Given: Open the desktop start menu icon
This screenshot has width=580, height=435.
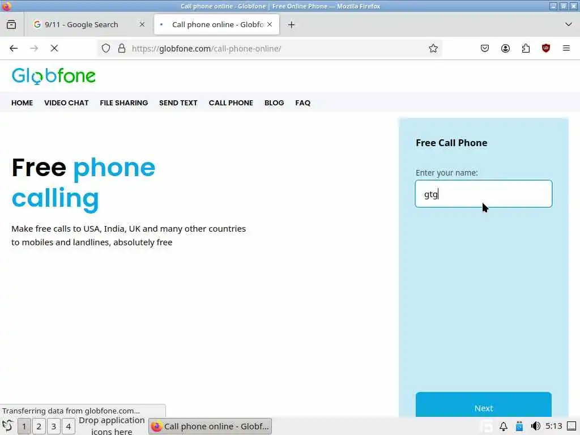Looking at the screenshot, I should pyautogui.click(x=8, y=426).
